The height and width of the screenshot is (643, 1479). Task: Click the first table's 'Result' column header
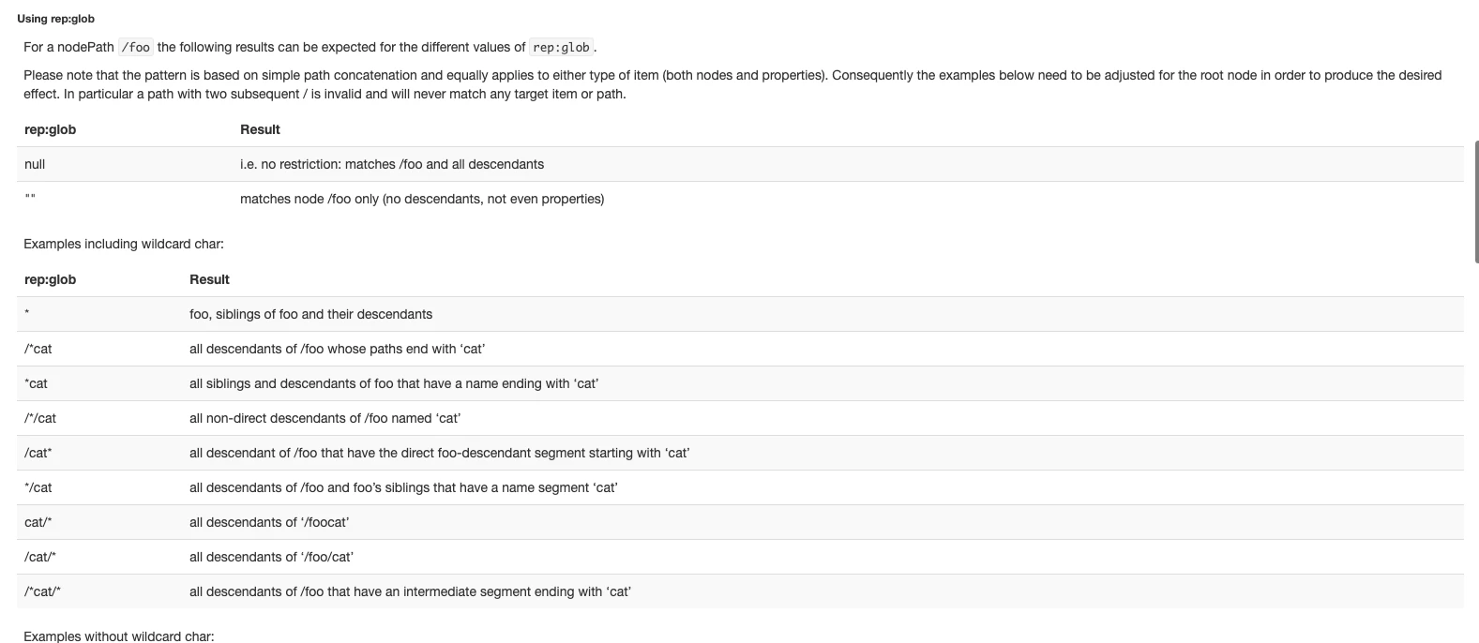point(260,129)
